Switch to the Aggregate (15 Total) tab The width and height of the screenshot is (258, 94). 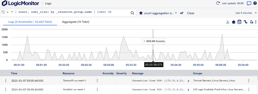[x=76, y=22]
